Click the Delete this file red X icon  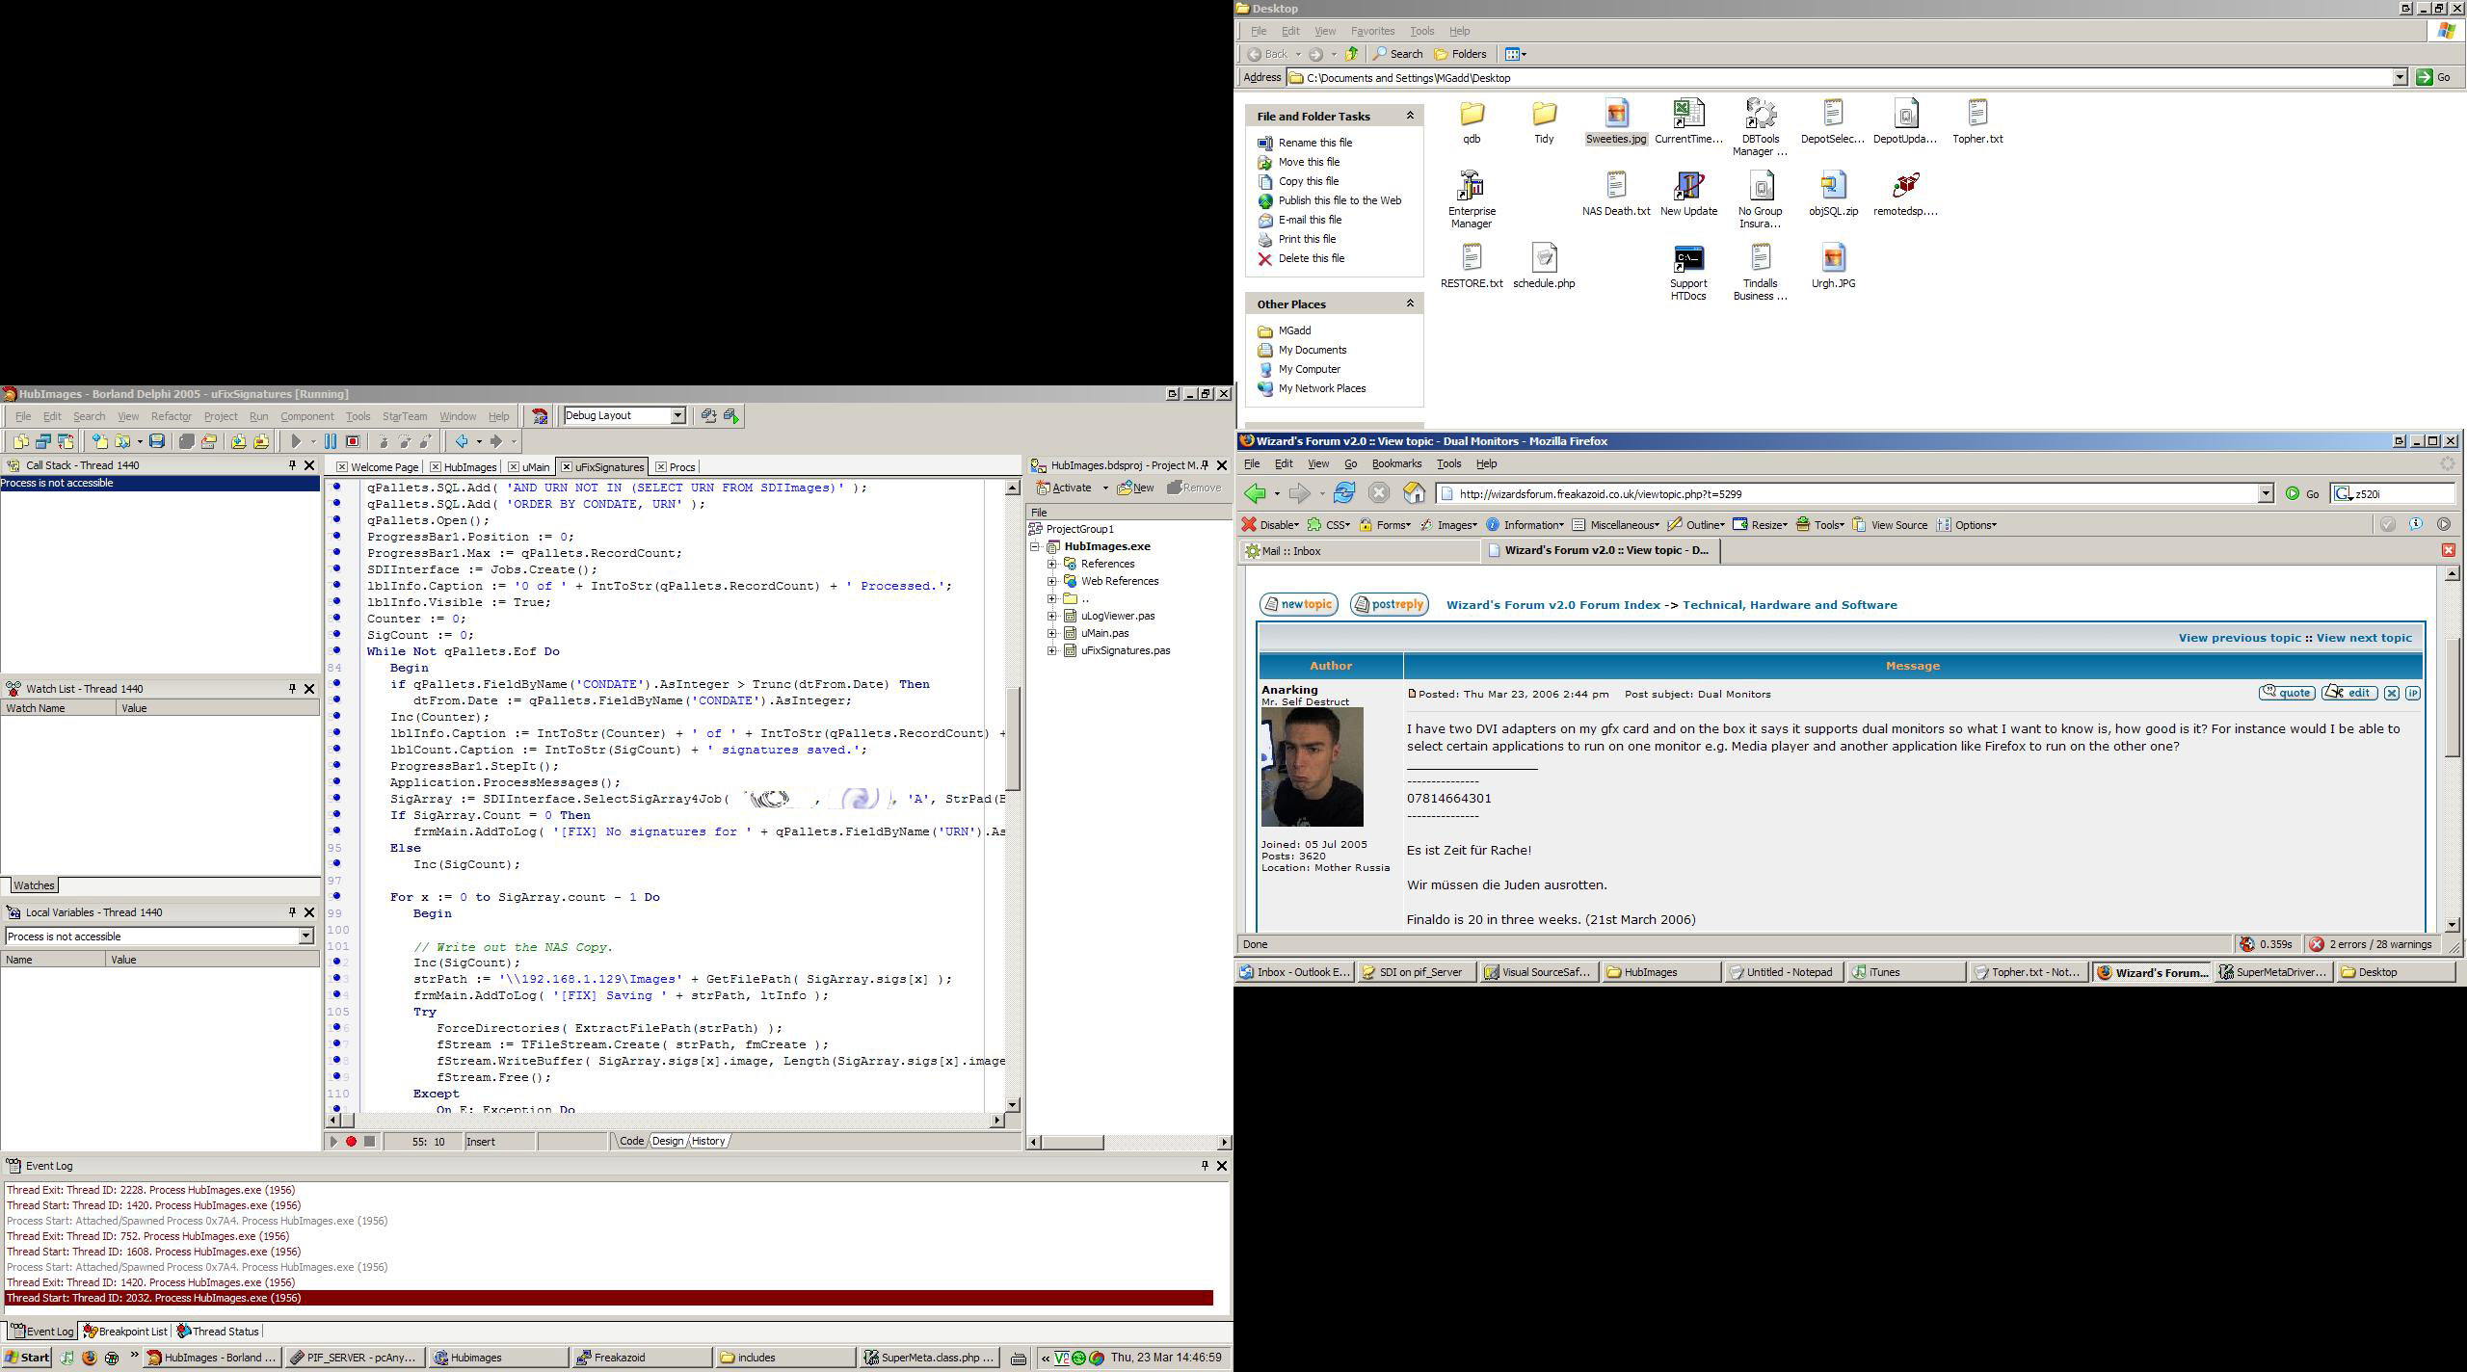1265,258
